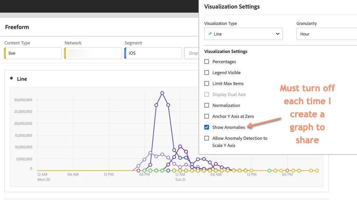Open the Visualization Type Line dropdown
The width and height of the screenshot is (357, 200).
pos(243,34)
